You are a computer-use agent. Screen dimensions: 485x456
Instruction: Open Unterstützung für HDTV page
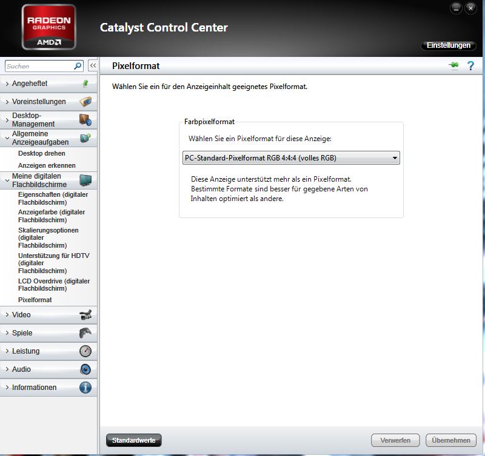click(53, 263)
